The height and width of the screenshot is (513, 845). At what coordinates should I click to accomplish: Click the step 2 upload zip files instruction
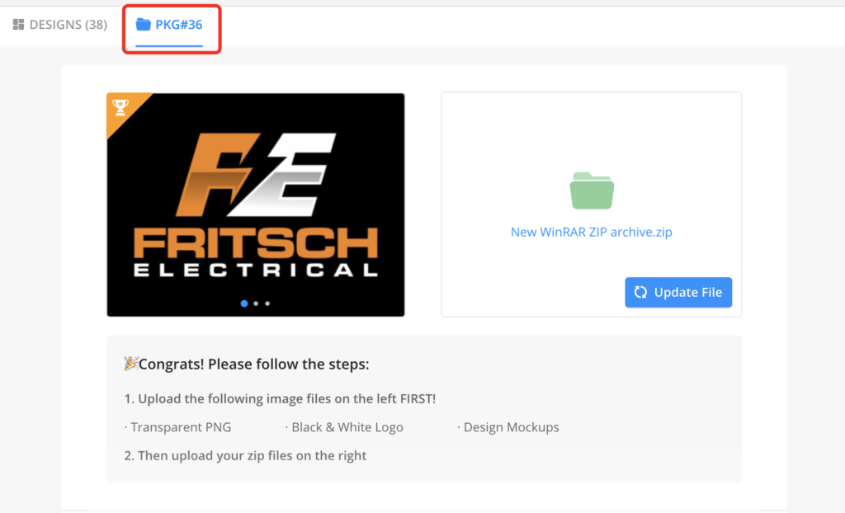coord(245,455)
